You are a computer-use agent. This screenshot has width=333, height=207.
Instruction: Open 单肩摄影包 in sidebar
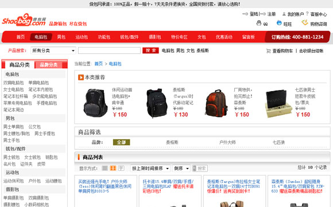(x=13, y=198)
